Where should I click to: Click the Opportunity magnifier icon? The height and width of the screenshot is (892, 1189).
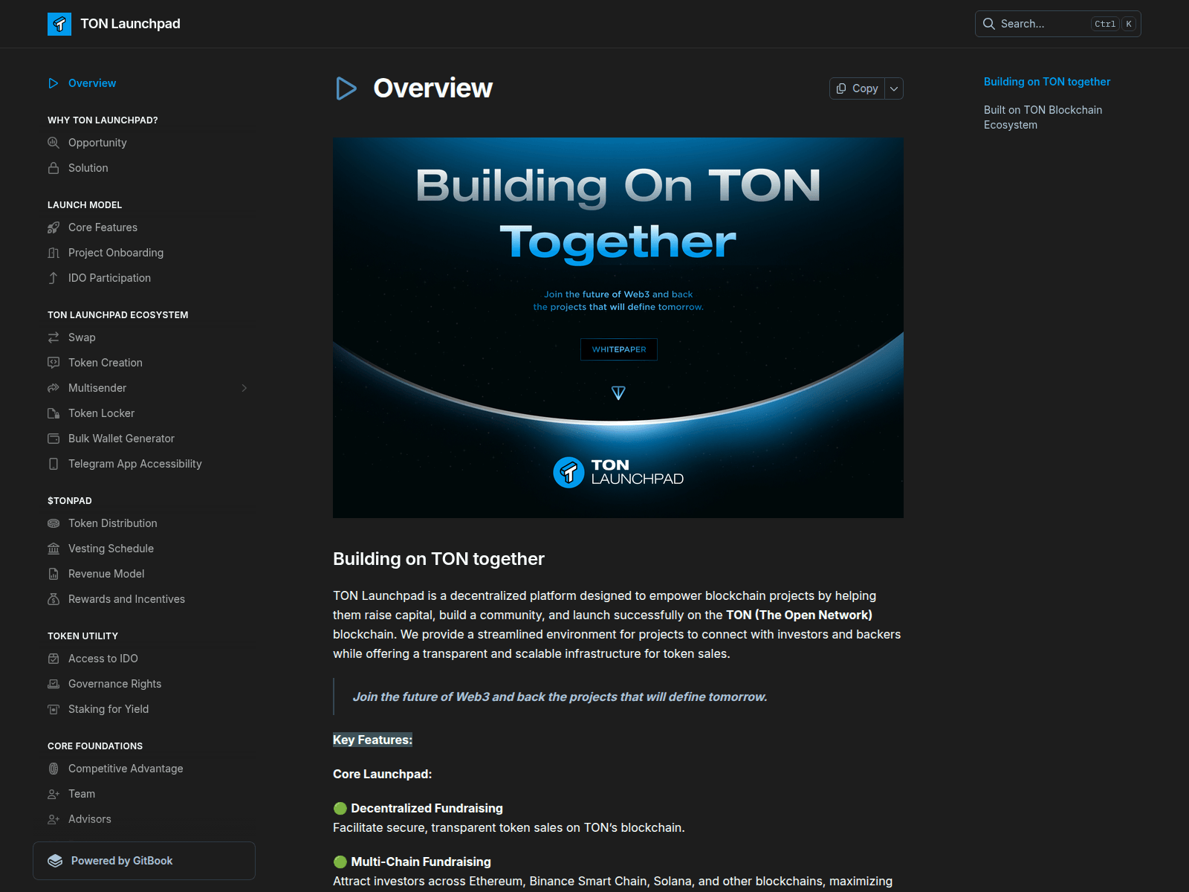coord(54,143)
